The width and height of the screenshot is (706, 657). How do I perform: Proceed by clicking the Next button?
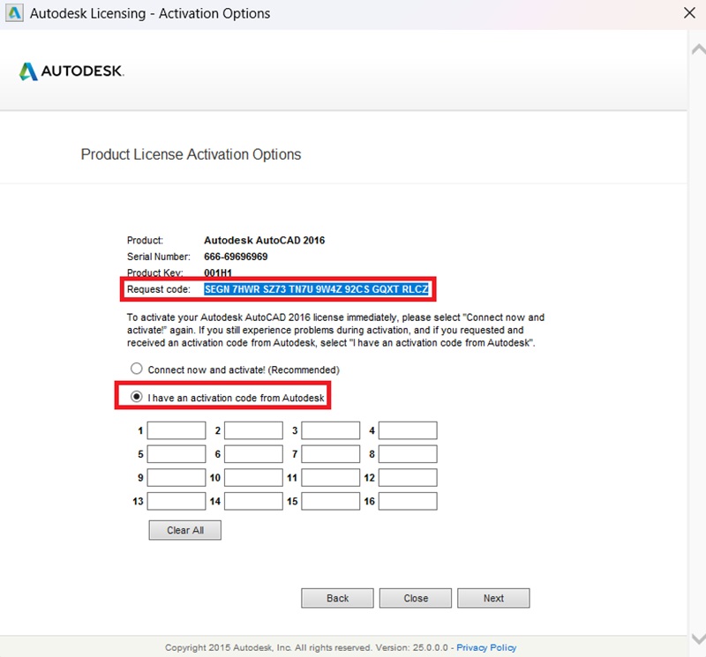pos(493,598)
